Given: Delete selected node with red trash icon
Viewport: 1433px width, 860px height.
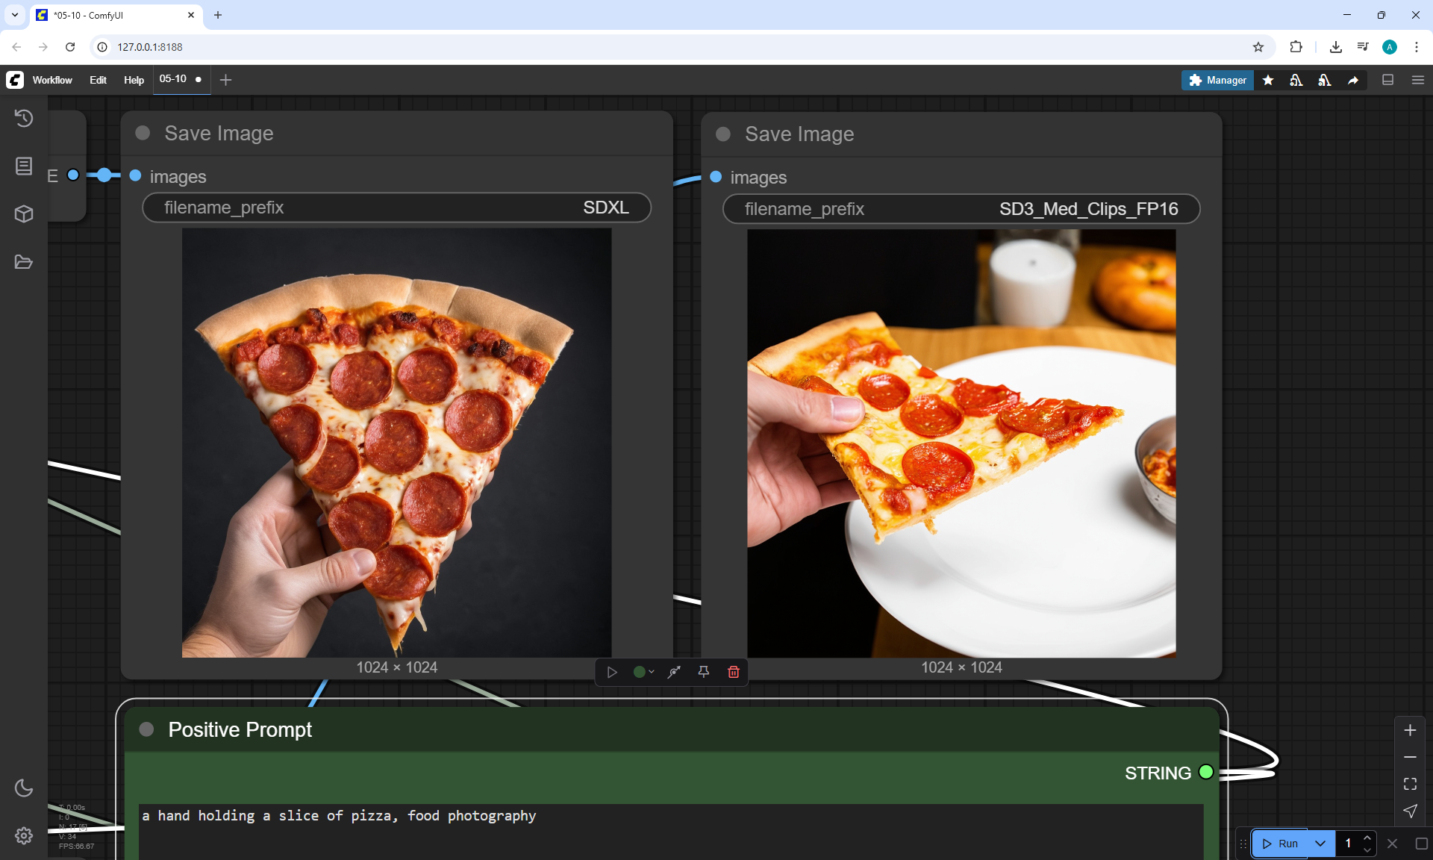Looking at the screenshot, I should pos(733,672).
